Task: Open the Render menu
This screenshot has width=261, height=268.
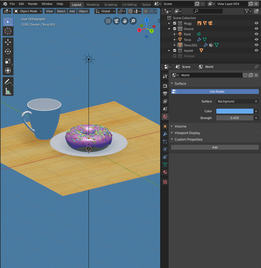Action: click(33, 4)
